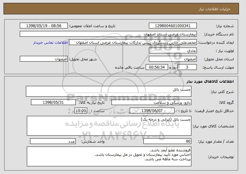Screen dimensions: 246x174
Task: Click the label شماره نیاز
Action: pyautogui.click(x=225, y=26)
